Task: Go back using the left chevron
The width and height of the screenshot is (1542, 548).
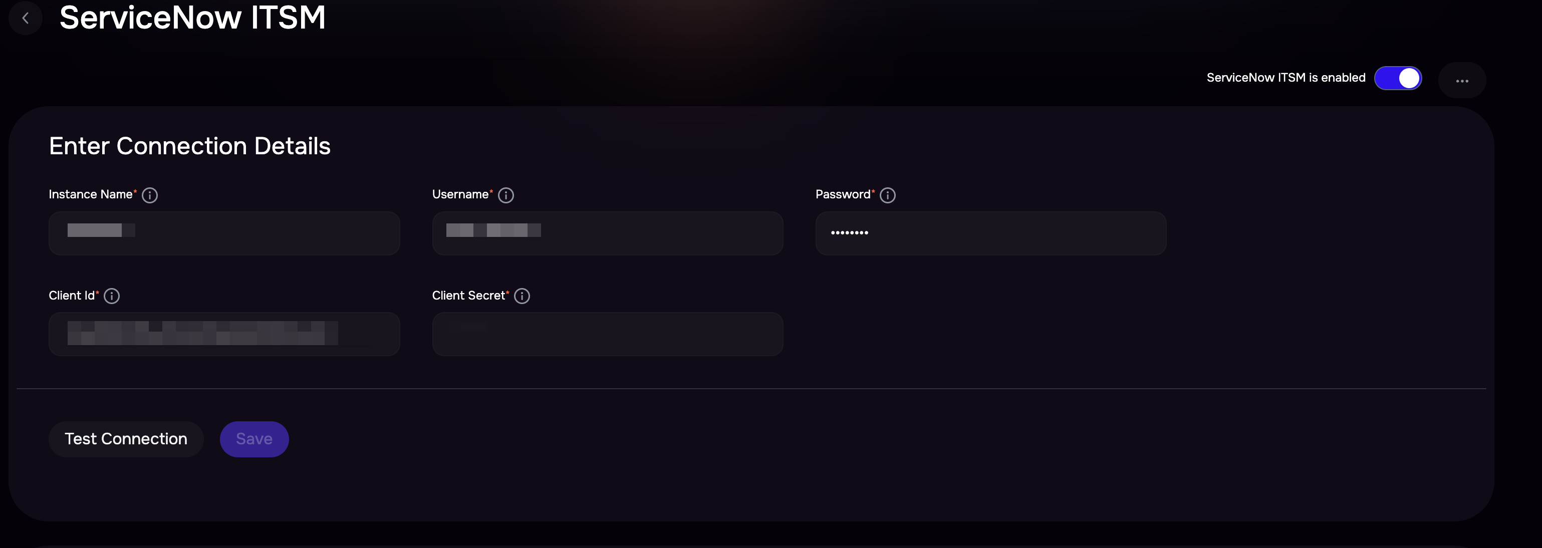Action: 25,18
